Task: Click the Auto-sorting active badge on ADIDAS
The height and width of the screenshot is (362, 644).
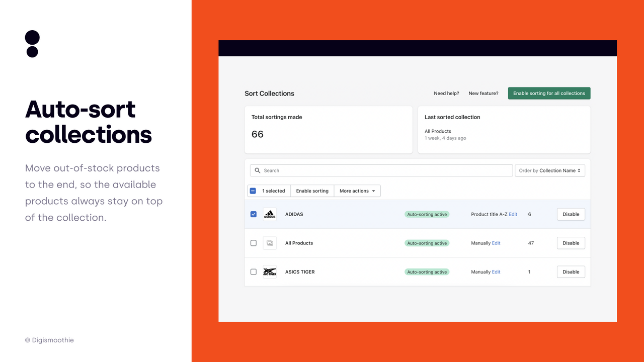Action: (x=427, y=214)
